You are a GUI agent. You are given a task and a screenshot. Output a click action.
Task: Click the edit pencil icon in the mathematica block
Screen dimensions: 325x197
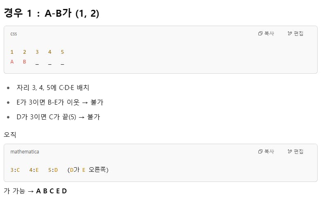pos(290,151)
